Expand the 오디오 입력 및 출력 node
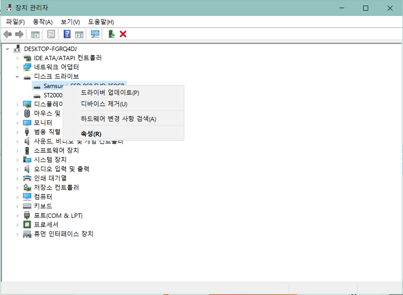403x295 pixels. coord(17,169)
